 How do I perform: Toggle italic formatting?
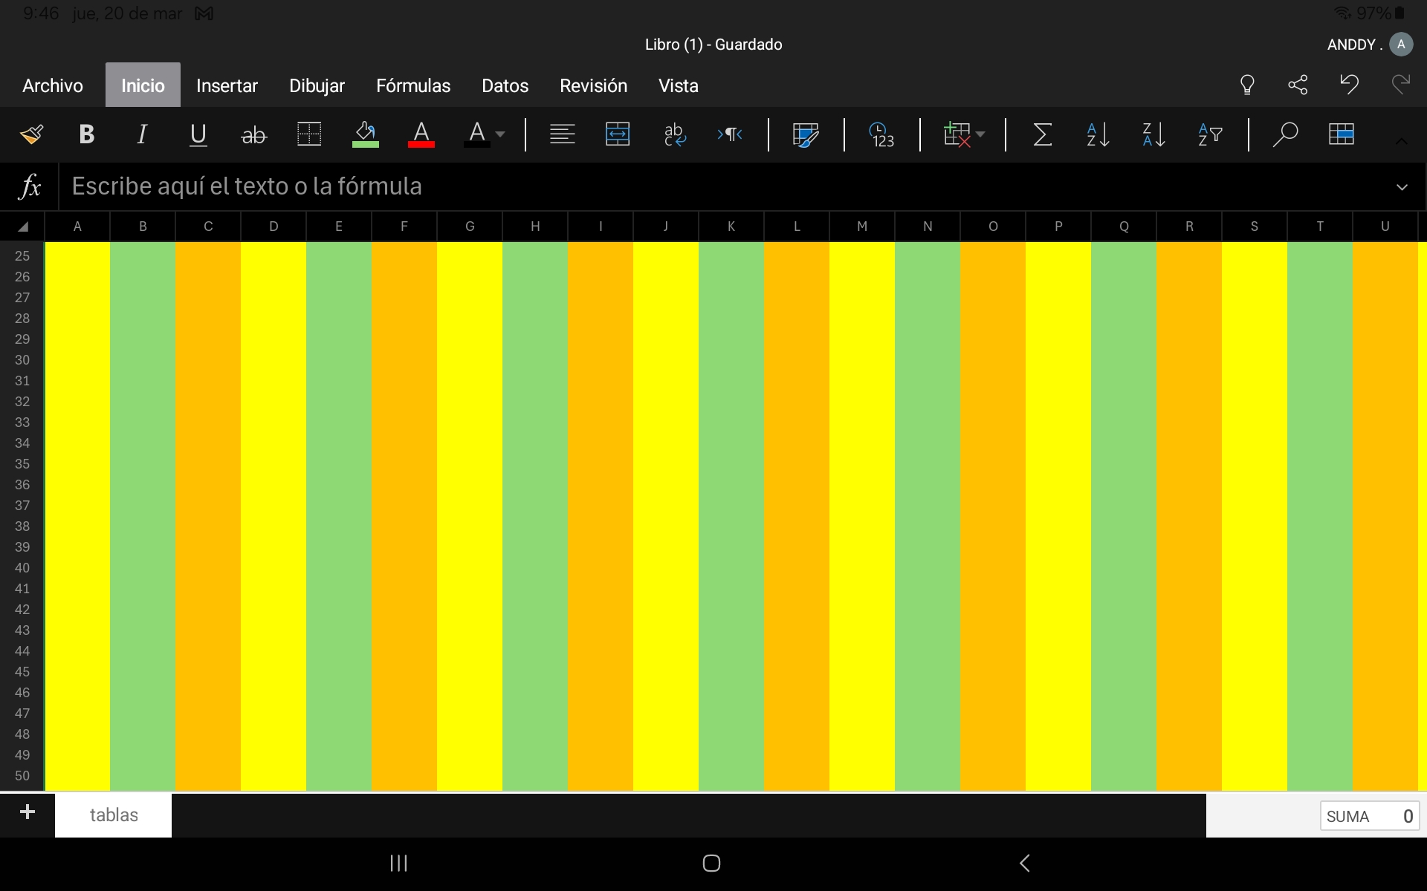(x=142, y=134)
